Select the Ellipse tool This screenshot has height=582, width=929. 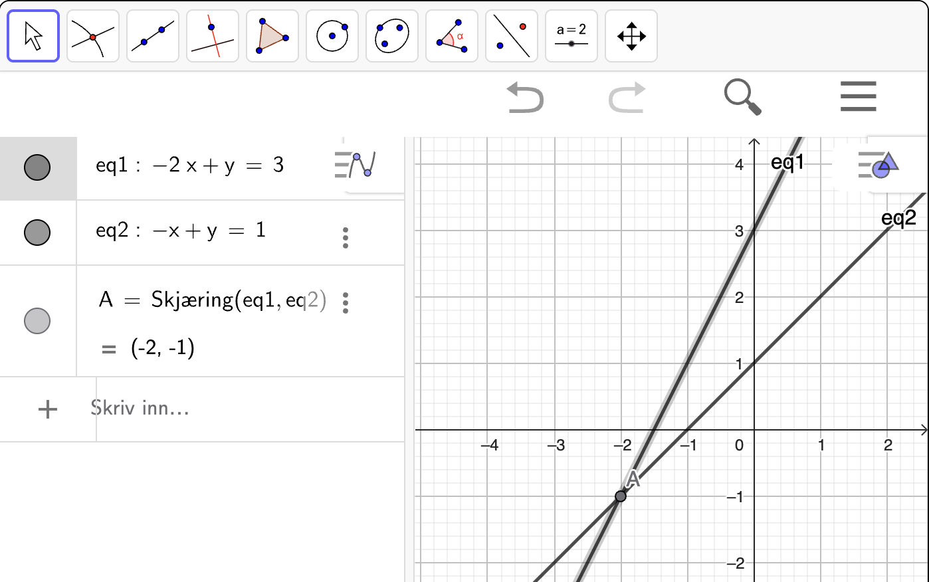[392, 36]
